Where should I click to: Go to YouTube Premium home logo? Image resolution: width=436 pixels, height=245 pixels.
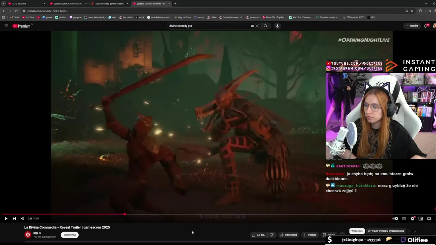click(22, 26)
